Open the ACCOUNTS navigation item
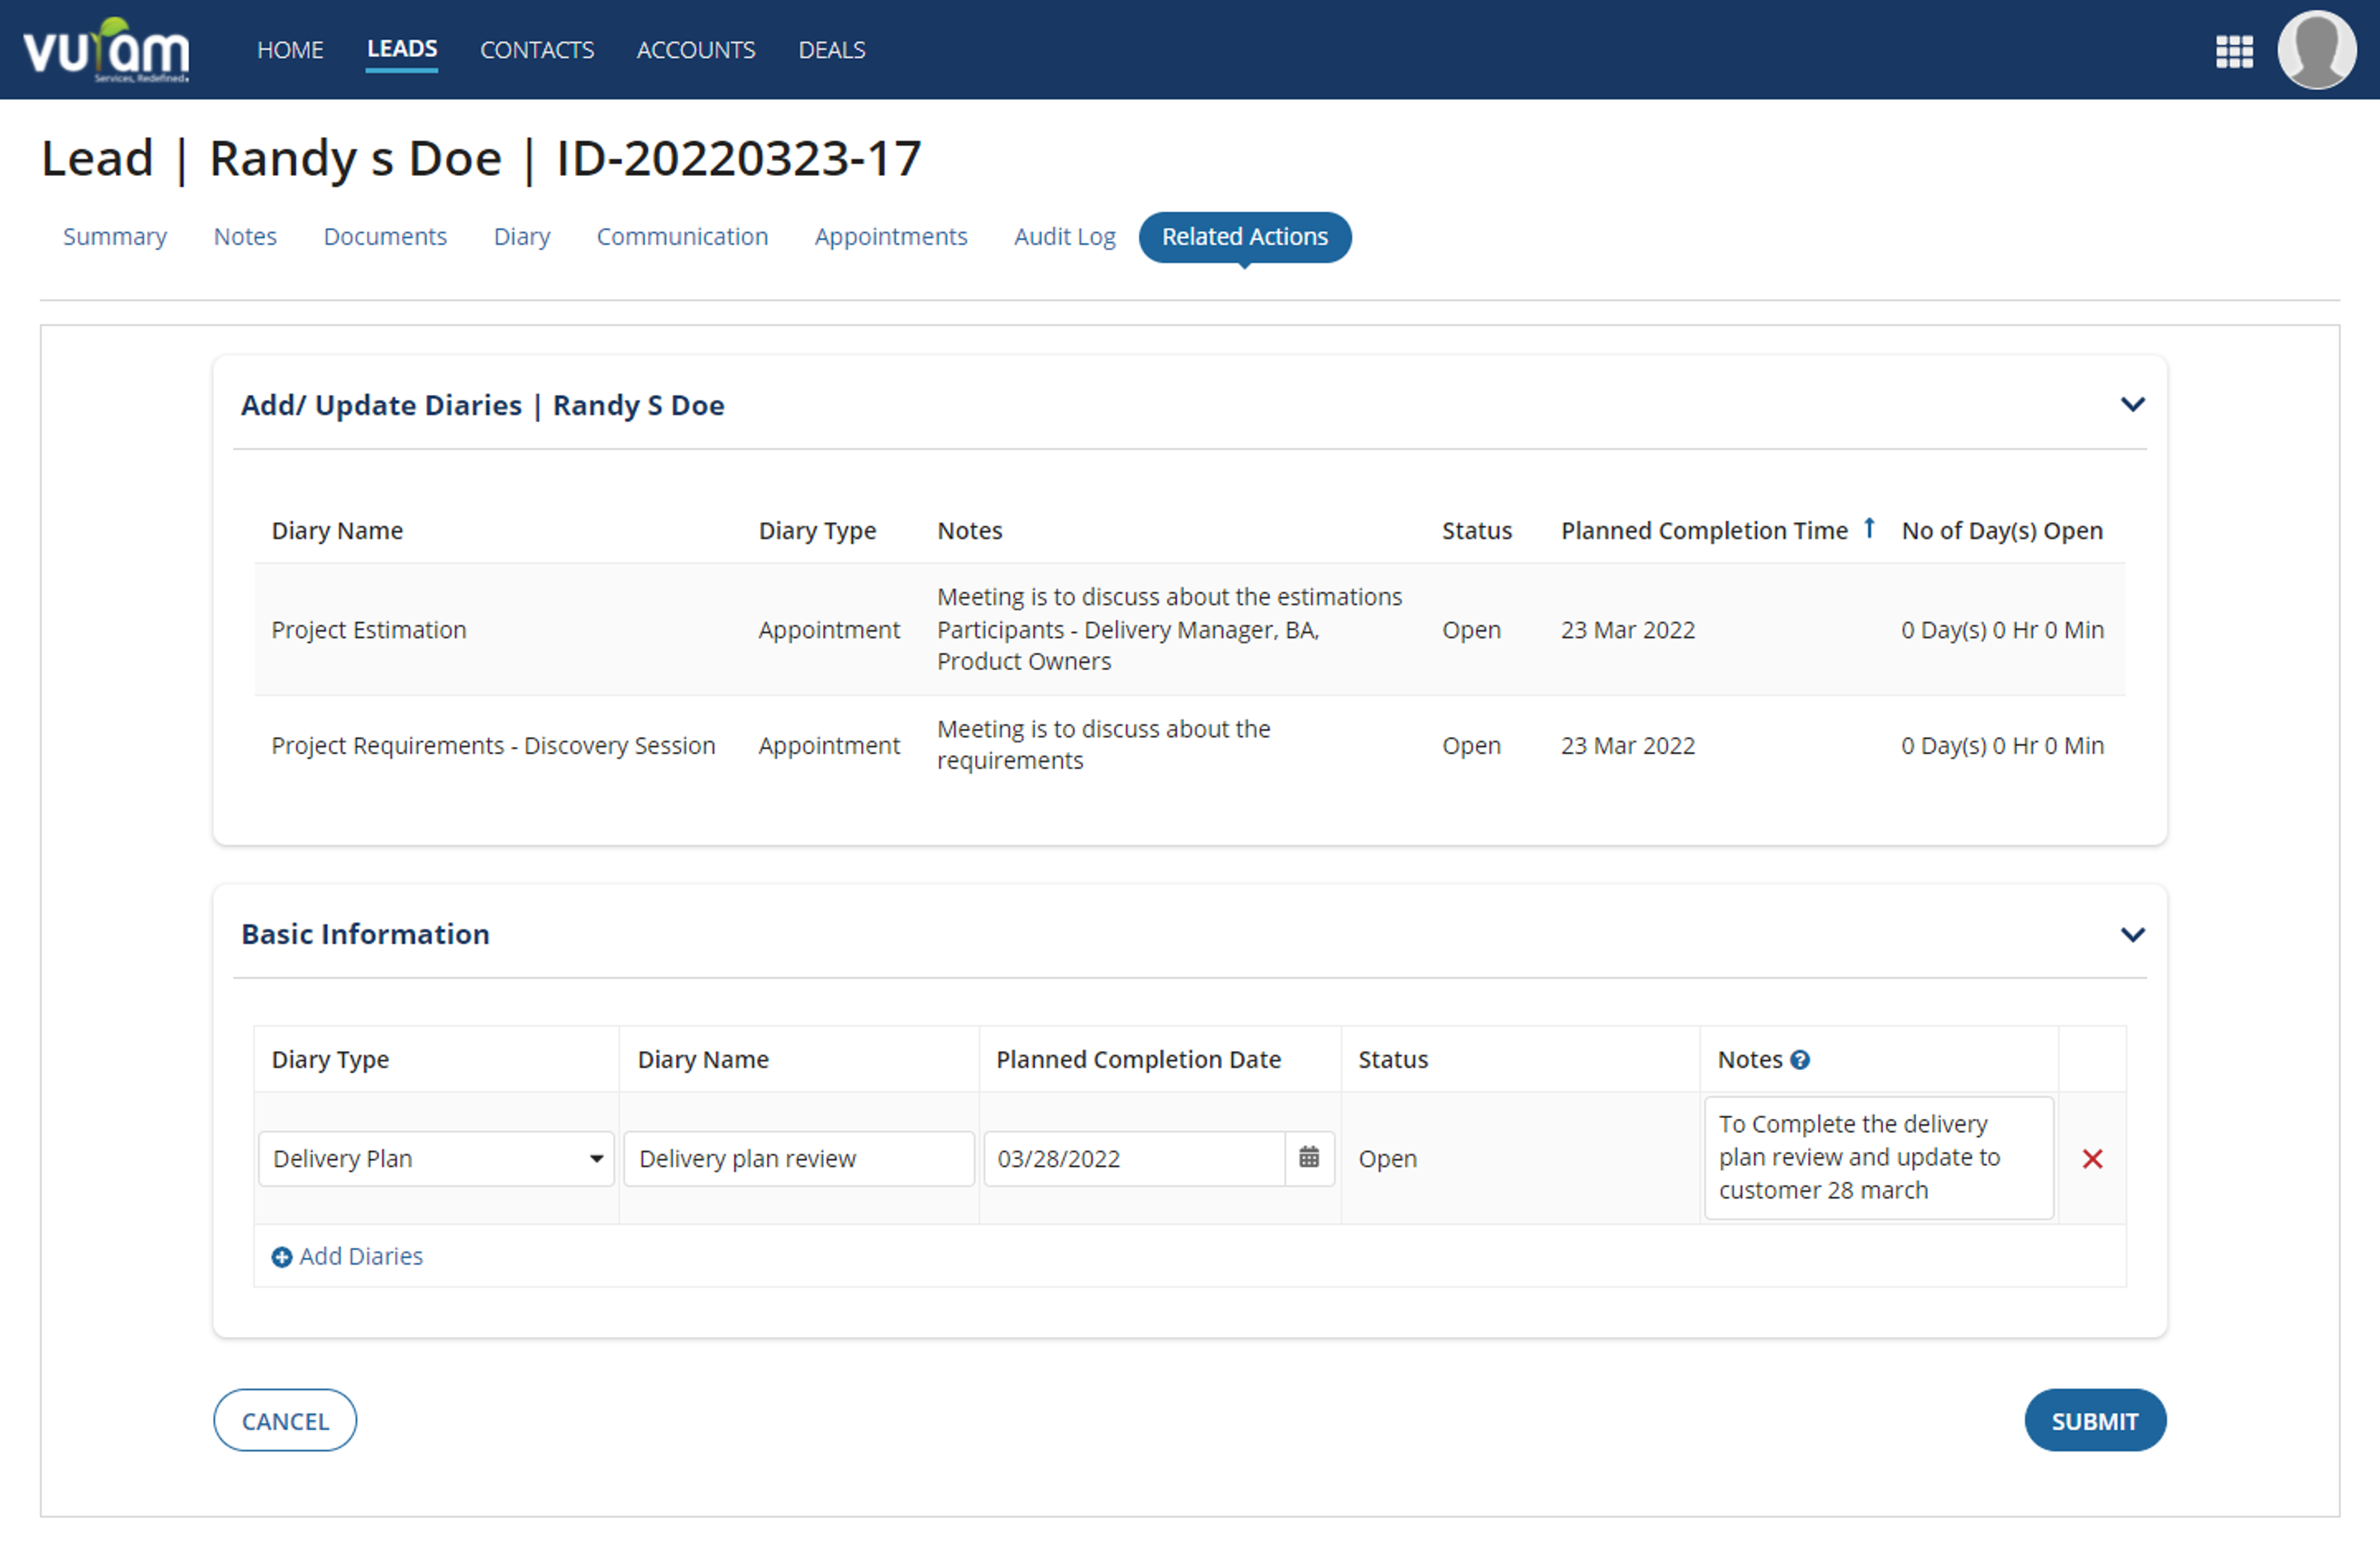 [696, 50]
